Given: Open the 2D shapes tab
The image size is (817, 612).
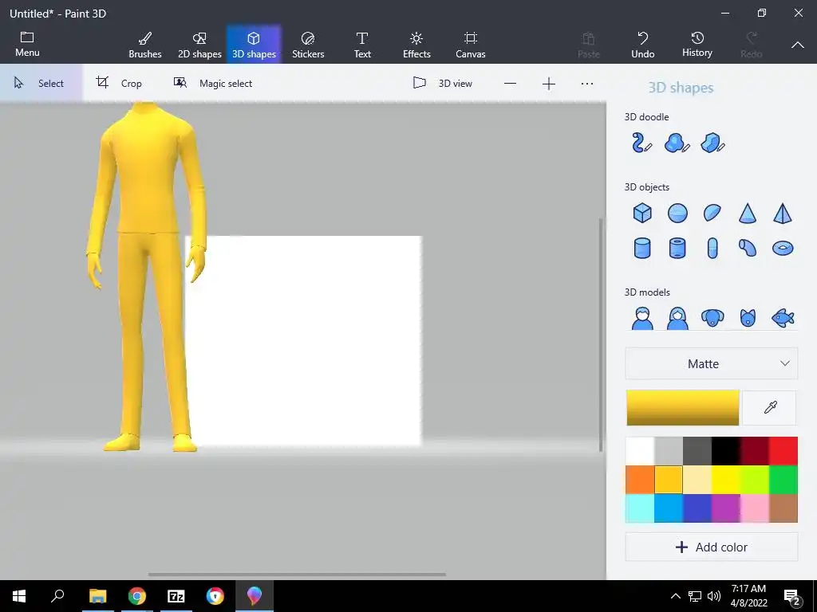Looking at the screenshot, I should (x=199, y=45).
